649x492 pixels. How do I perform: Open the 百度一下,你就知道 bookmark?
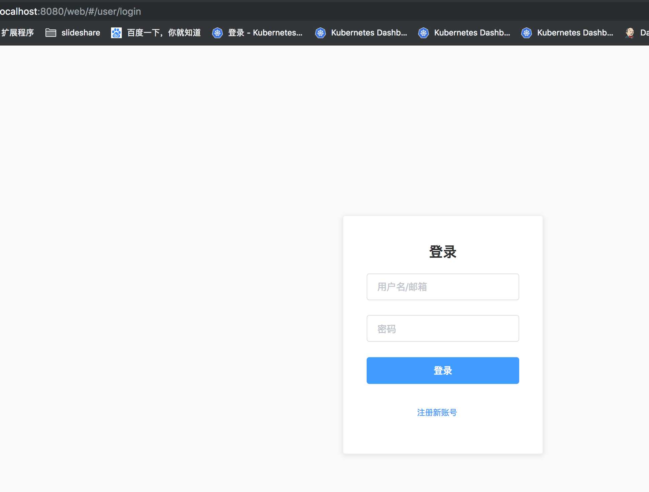[164, 32]
